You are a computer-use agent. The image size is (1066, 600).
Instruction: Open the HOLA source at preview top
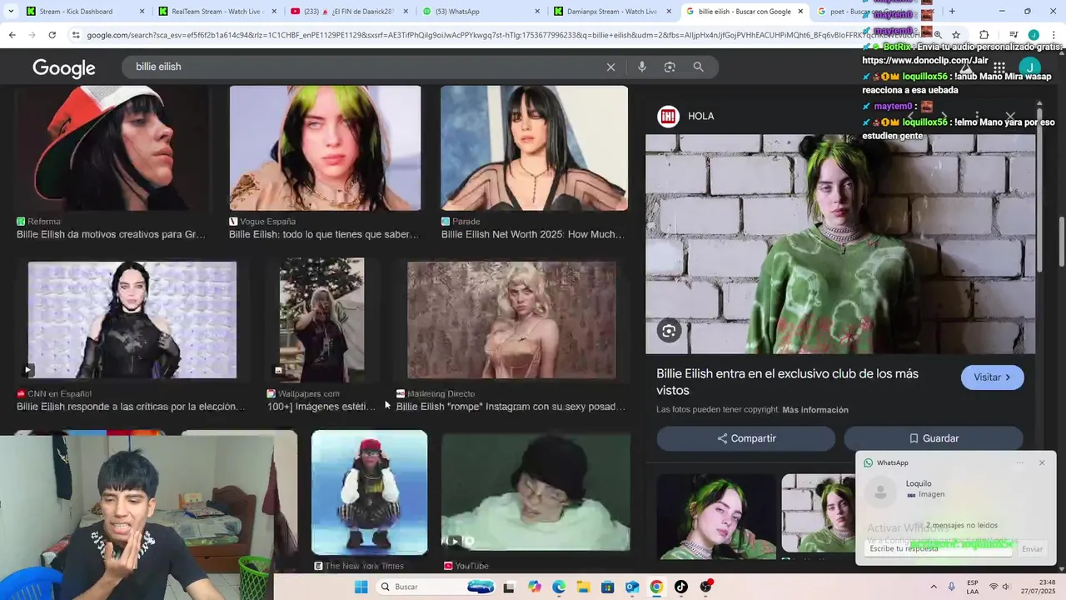point(686,117)
